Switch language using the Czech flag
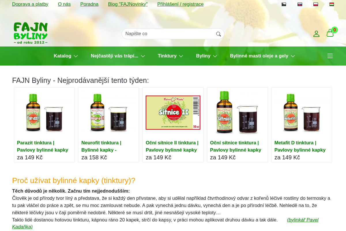The image size is (346, 231). point(284,4)
